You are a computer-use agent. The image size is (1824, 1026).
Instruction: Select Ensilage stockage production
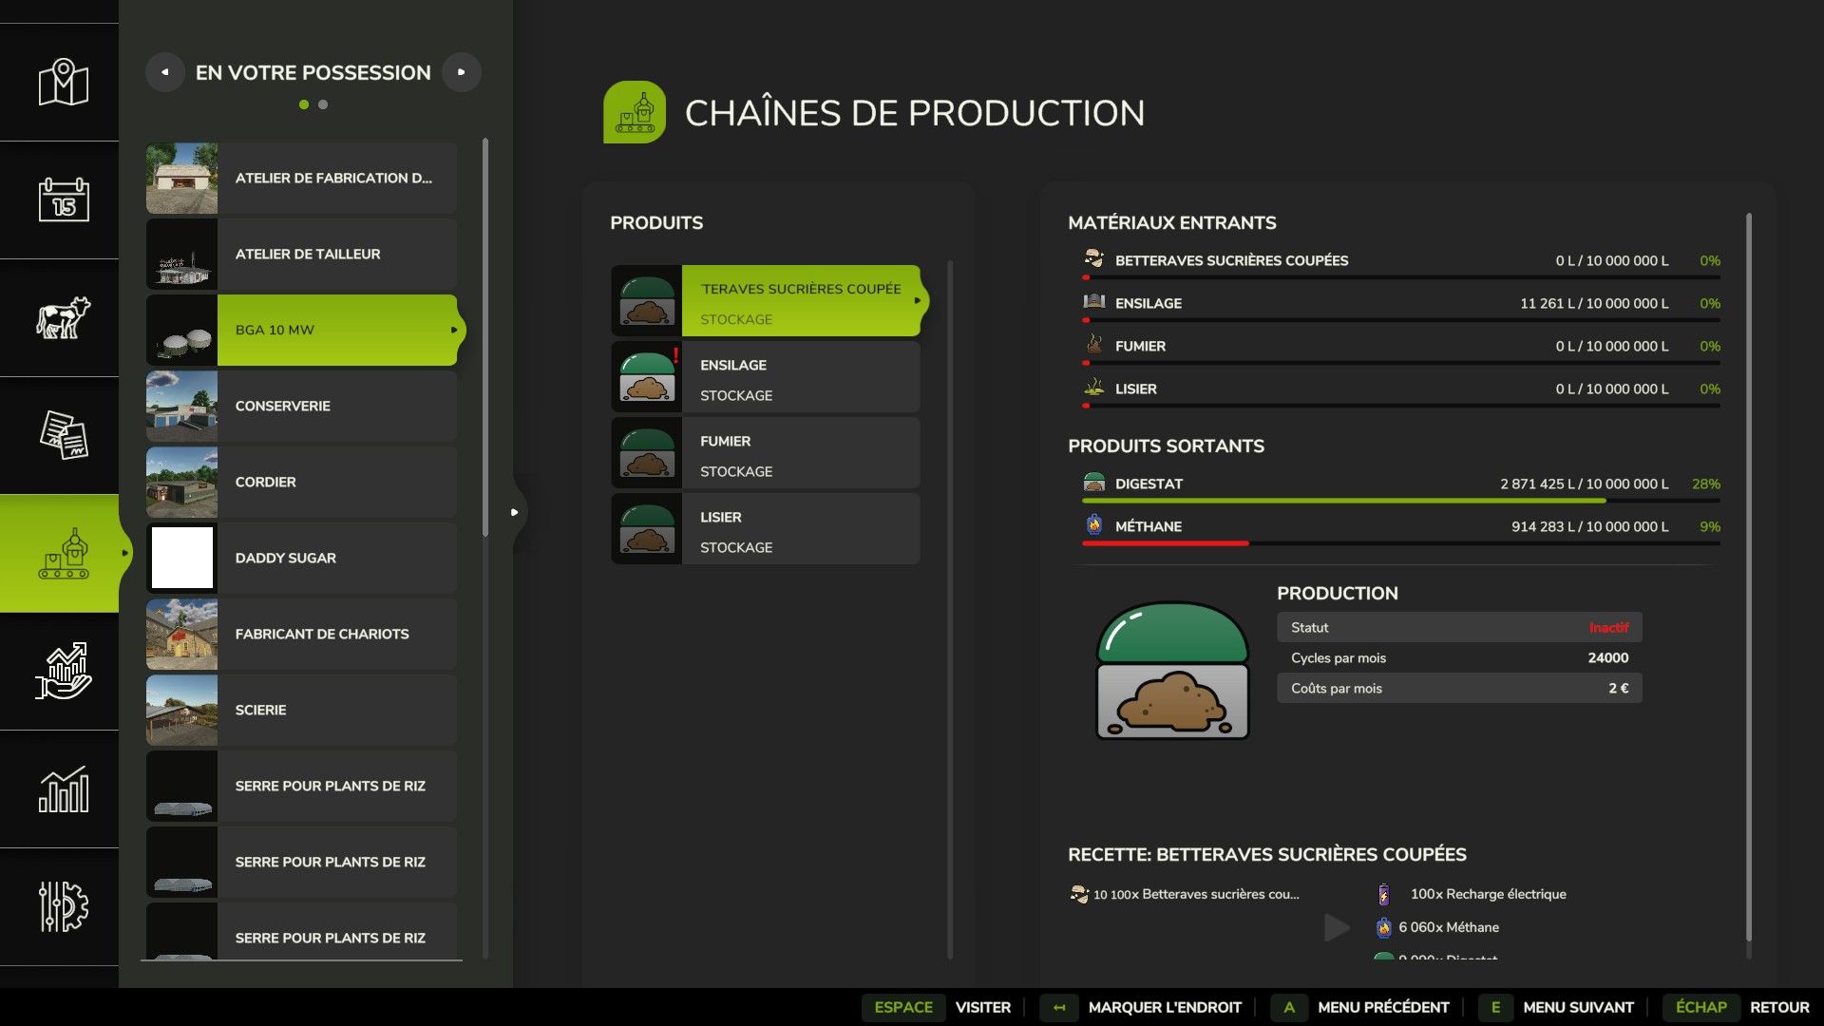click(x=766, y=378)
